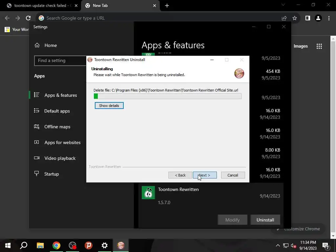Screen dimensions: 336x252
Task: Click the uninstall progress bar
Action: [x=168, y=96]
